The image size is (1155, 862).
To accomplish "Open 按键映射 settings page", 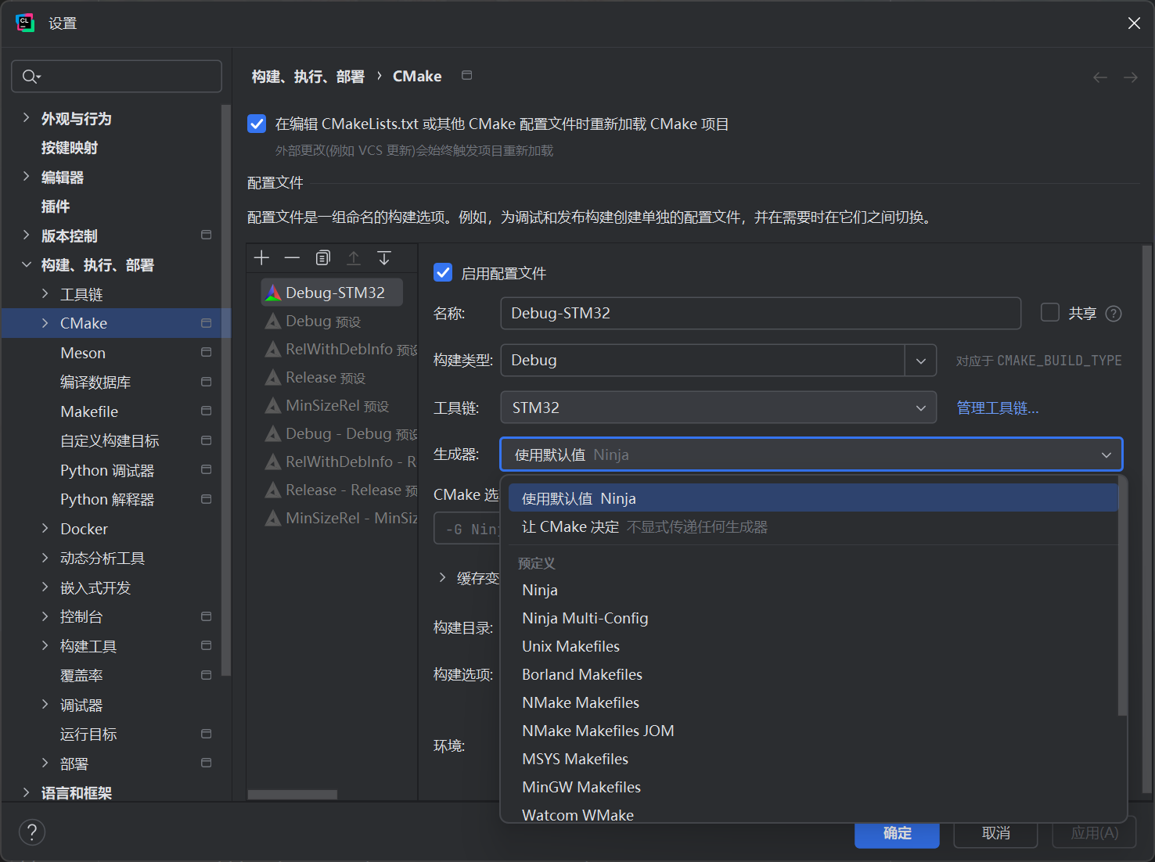I will (x=70, y=147).
